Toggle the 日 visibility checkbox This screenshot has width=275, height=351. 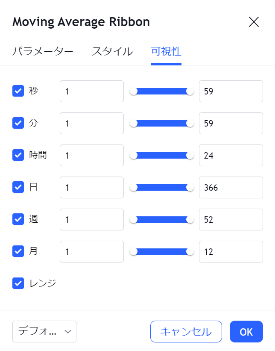18,187
